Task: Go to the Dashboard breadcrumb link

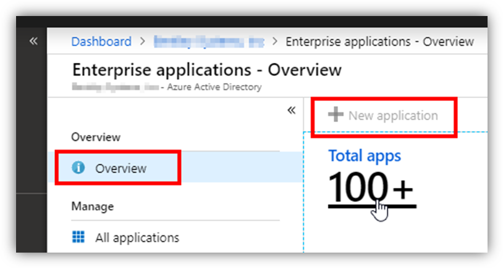Action: tap(101, 42)
